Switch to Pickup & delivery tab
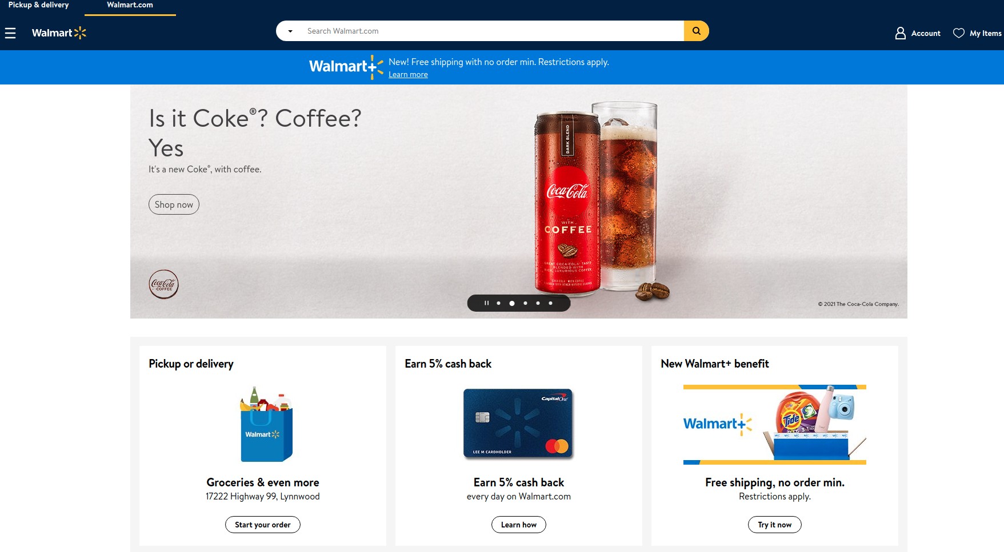The image size is (1004, 552). pos(38,5)
